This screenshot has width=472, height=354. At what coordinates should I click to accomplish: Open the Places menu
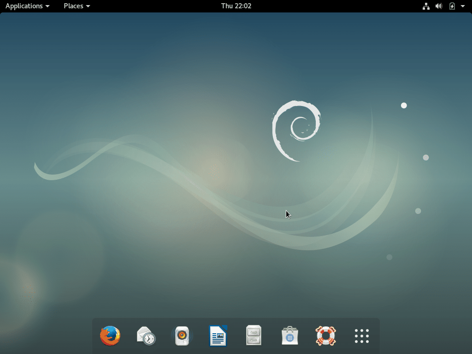74,6
